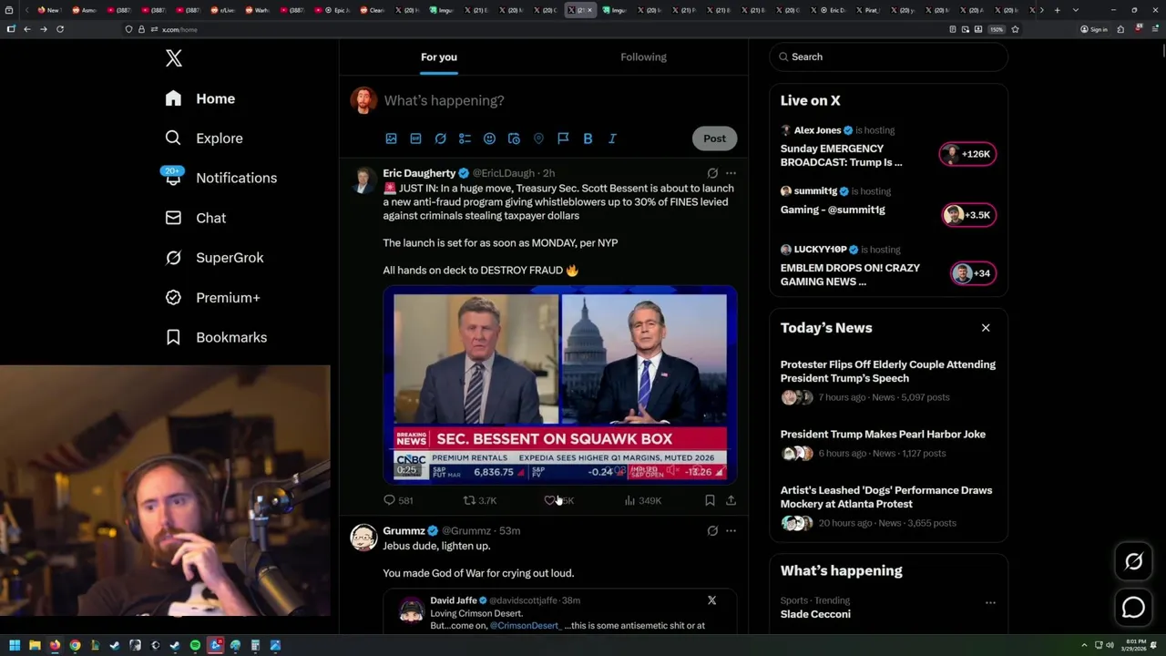Viewport: 1166px width, 656px height.
Task: Open Notifications page
Action: click(220, 178)
